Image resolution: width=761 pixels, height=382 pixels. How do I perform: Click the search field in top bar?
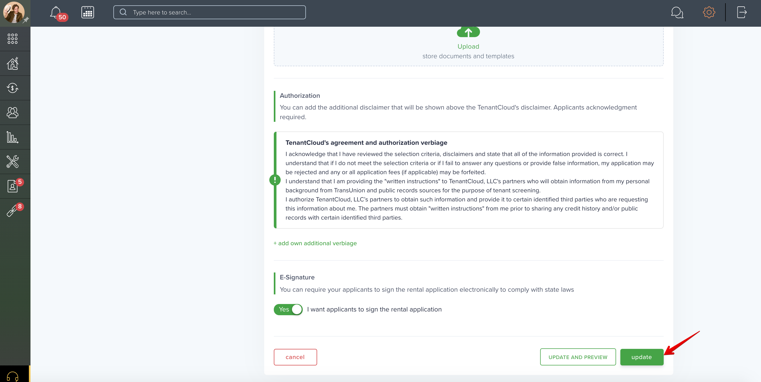pyautogui.click(x=209, y=12)
